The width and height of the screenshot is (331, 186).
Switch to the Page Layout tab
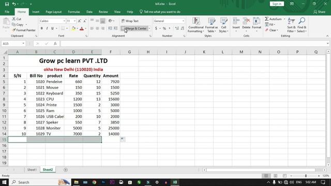click(54, 12)
